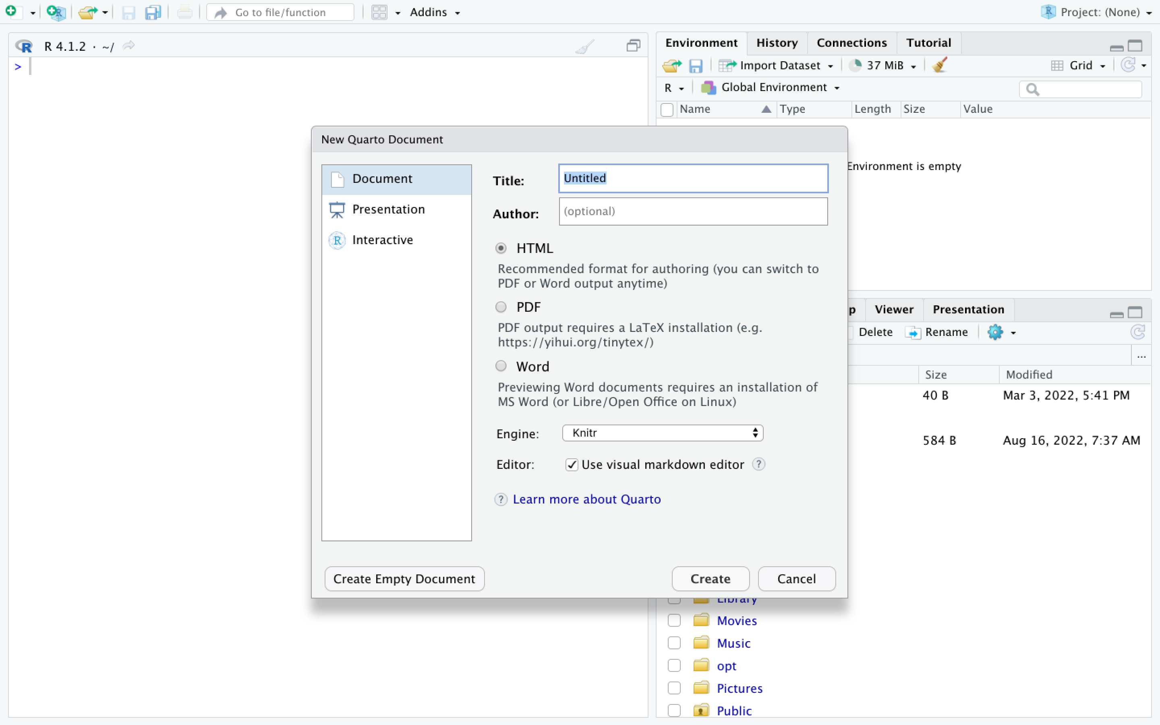Maximize the console pane icon
Viewport: 1160px width, 725px height.
pyautogui.click(x=633, y=46)
